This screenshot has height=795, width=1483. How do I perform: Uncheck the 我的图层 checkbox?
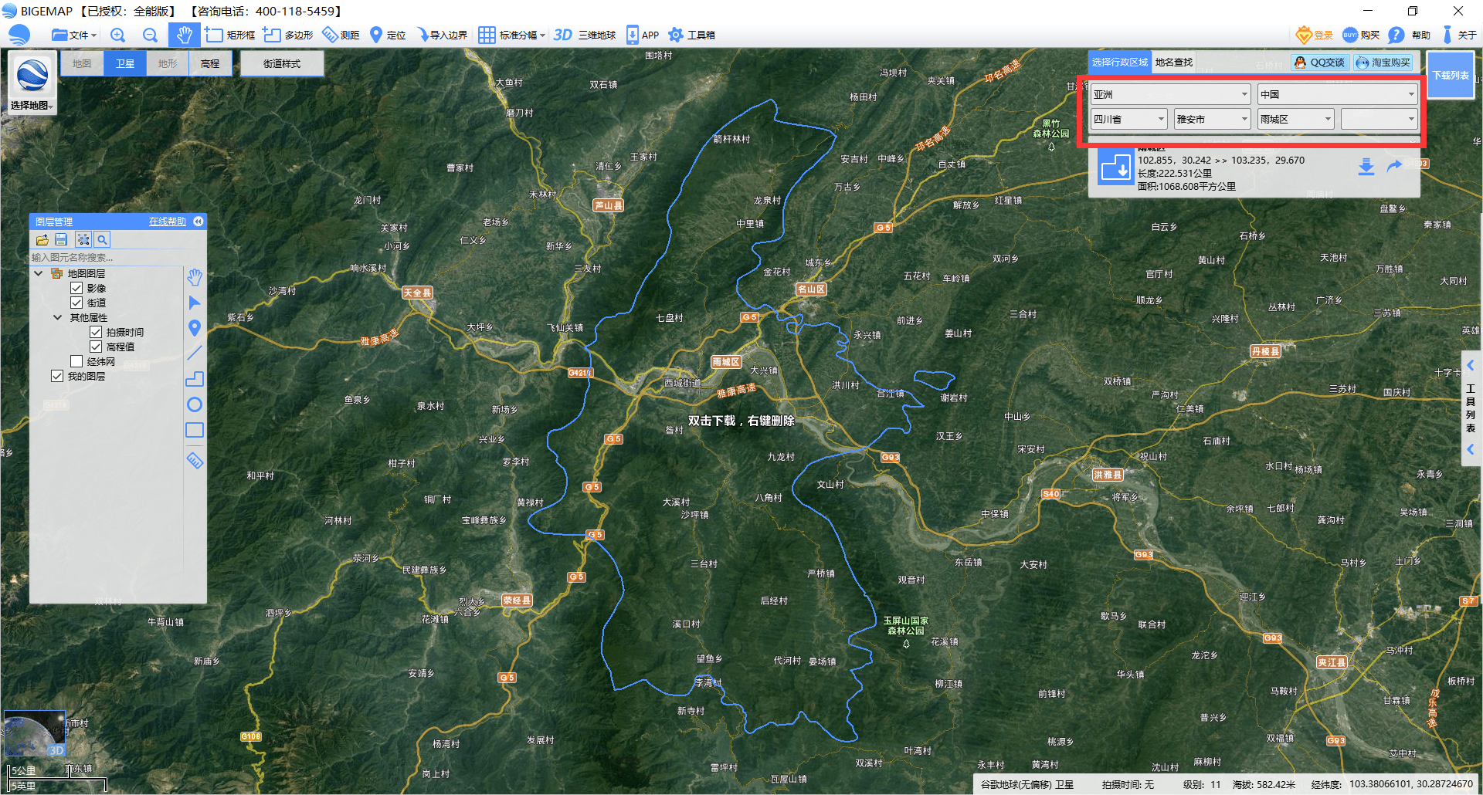[x=57, y=376]
